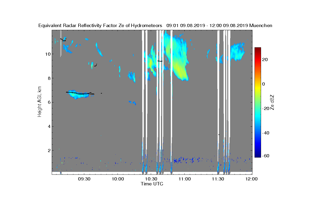Click the 11:30 time tick label

pos(218,179)
